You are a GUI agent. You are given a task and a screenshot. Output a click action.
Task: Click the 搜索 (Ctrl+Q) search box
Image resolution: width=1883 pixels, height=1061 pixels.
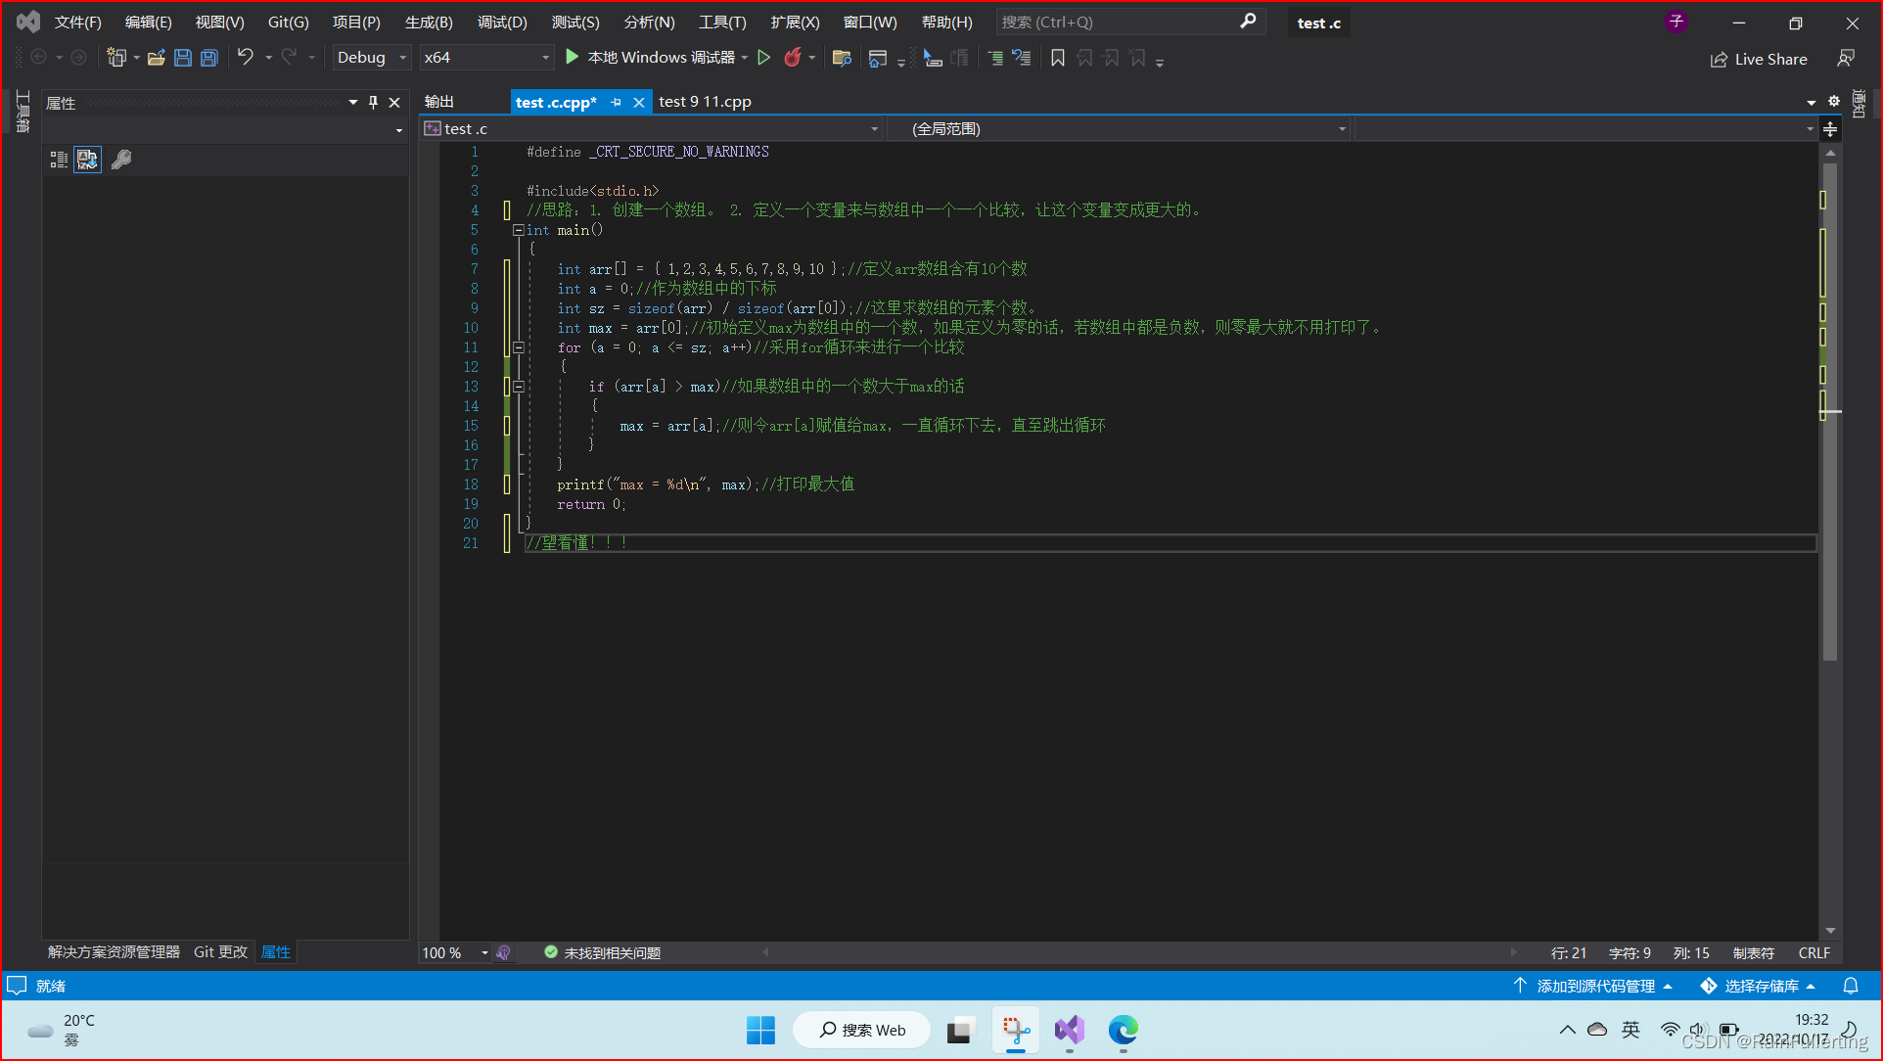click(1118, 22)
